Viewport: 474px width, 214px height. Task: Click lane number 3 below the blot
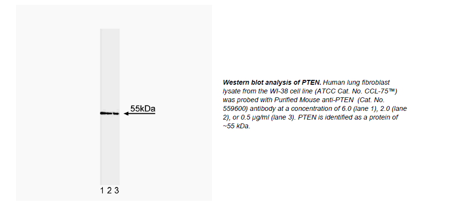(116, 191)
